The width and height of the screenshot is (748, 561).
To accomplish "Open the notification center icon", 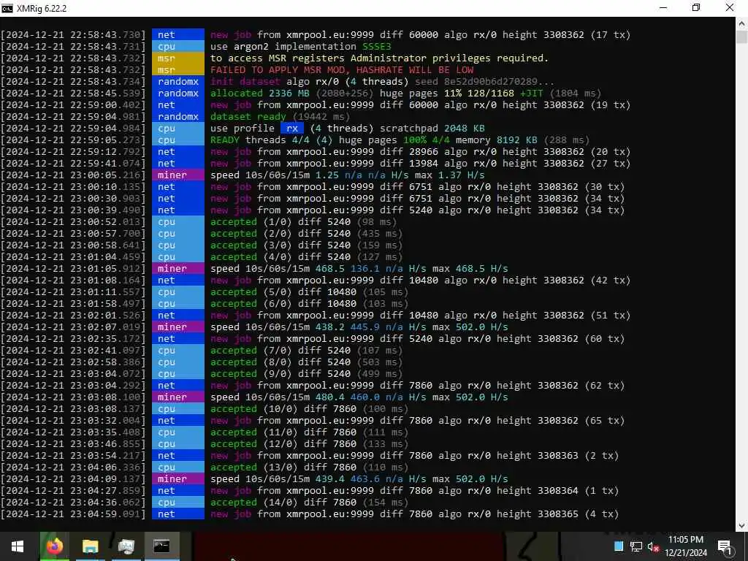I will coord(725,546).
